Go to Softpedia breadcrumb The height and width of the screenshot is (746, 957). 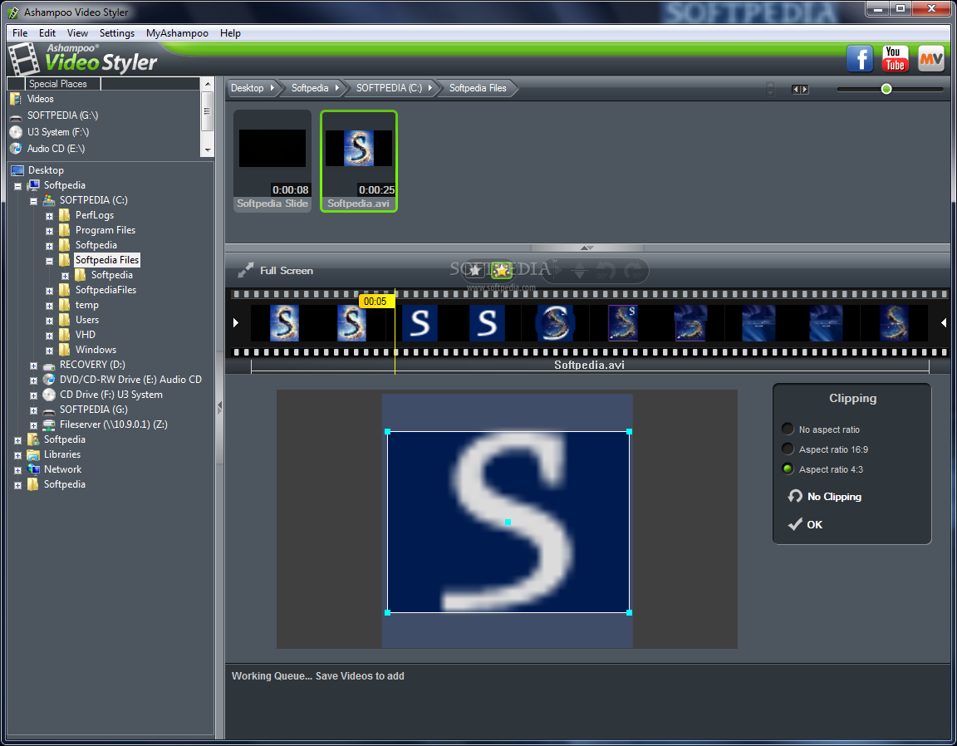309,88
